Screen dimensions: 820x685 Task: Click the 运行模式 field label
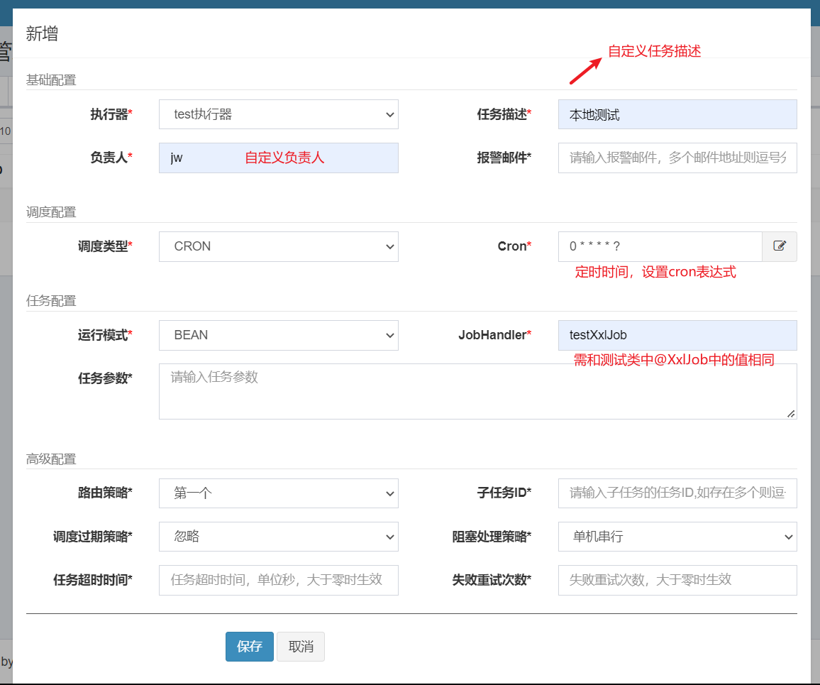[x=105, y=335]
